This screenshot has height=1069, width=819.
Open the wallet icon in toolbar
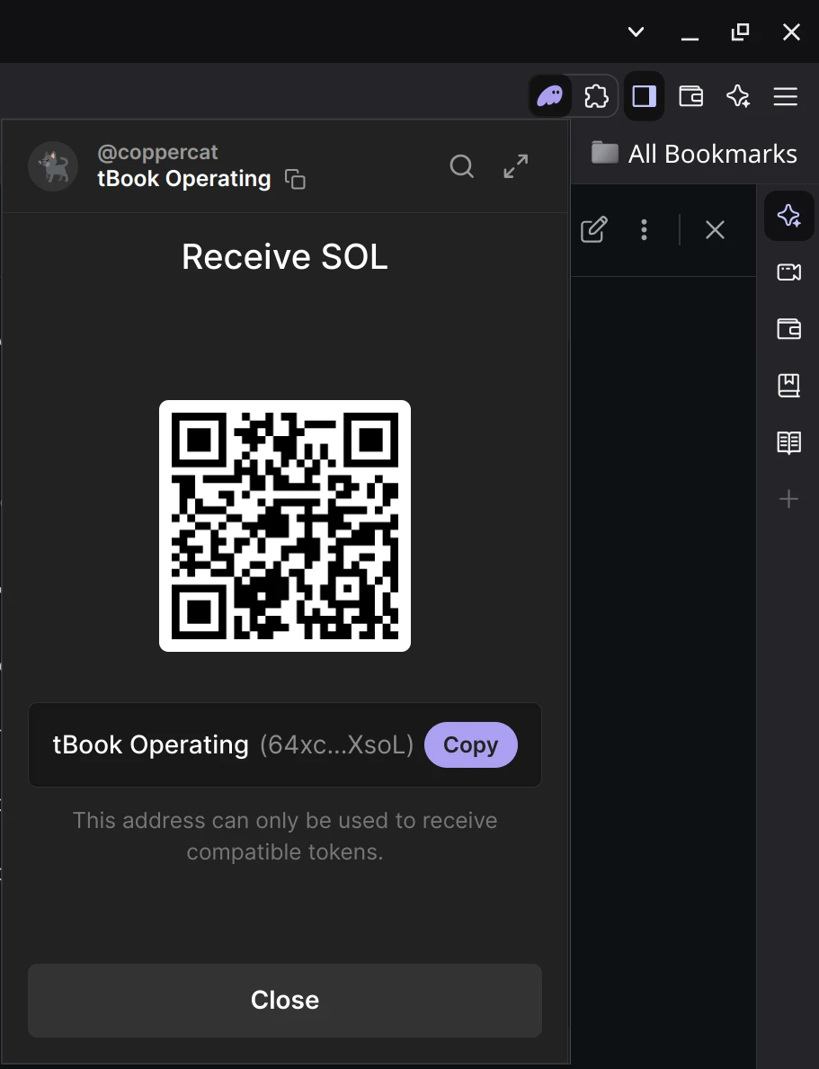point(690,96)
